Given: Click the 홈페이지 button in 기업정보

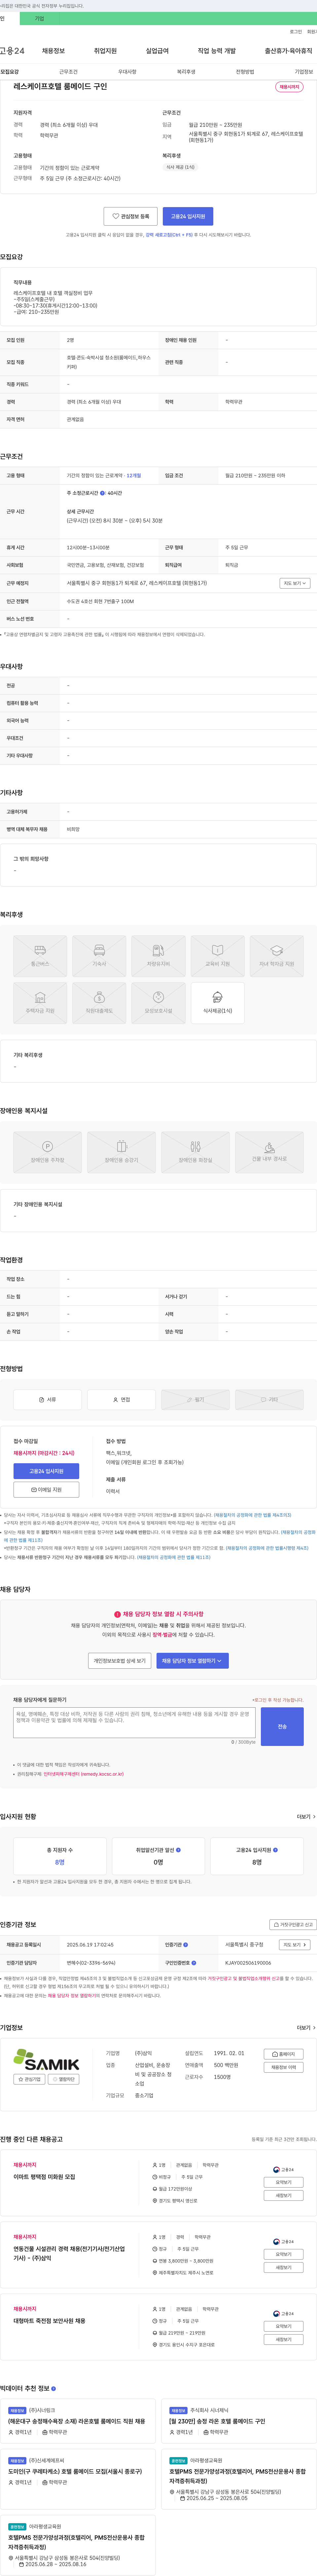Looking at the screenshot, I should click(284, 2054).
